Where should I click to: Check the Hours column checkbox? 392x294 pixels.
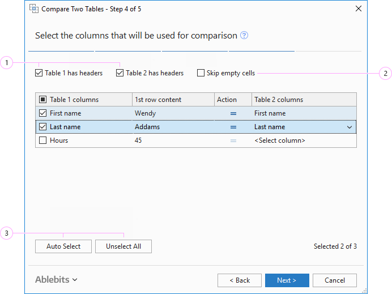(x=43, y=140)
